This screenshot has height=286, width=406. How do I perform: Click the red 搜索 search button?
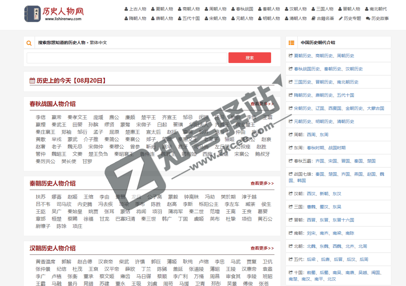(x=250, y=58)
